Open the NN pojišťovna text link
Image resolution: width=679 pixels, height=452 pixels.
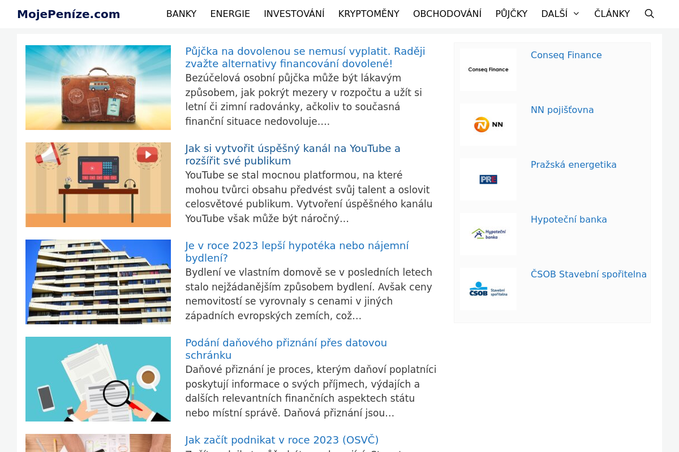(562, 110)
